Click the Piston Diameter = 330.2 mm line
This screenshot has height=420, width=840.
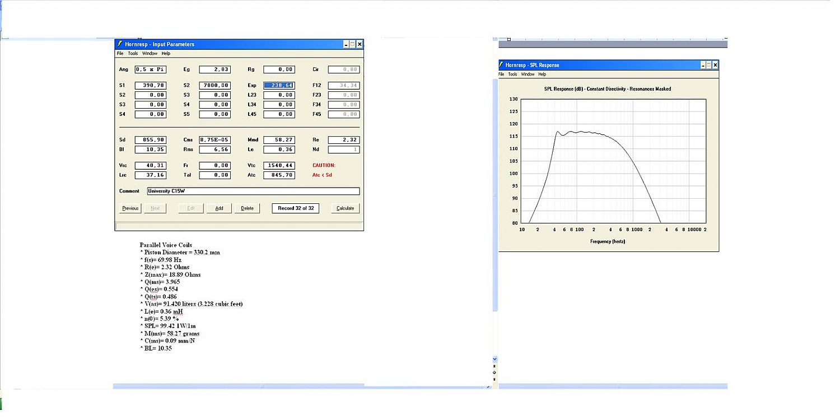pyautogui.click(x=180, y=253)
